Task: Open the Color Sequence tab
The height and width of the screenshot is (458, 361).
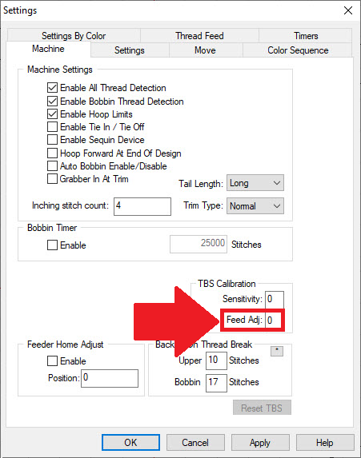Action: [x=298, y=50]
